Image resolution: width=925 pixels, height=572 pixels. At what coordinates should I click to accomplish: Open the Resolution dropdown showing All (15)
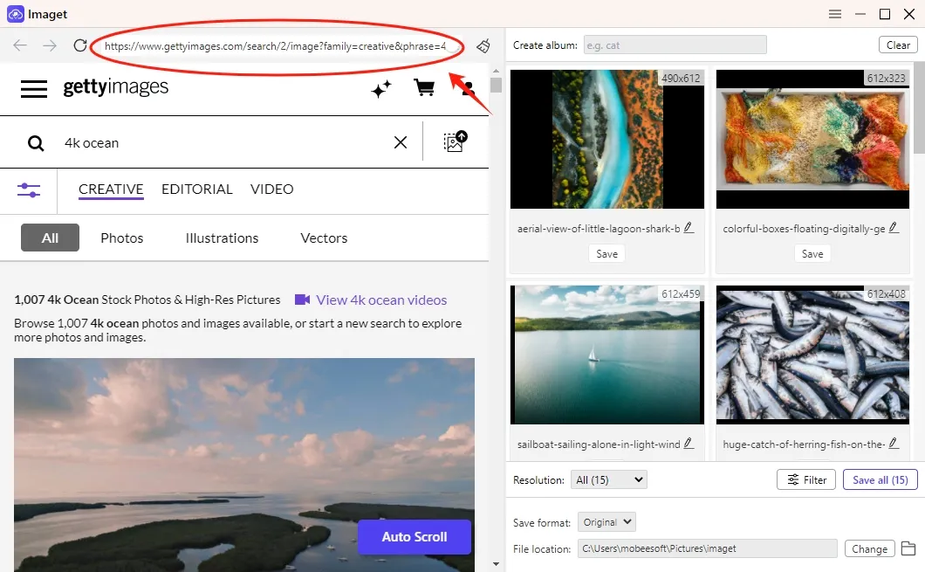tap(608, 479)
